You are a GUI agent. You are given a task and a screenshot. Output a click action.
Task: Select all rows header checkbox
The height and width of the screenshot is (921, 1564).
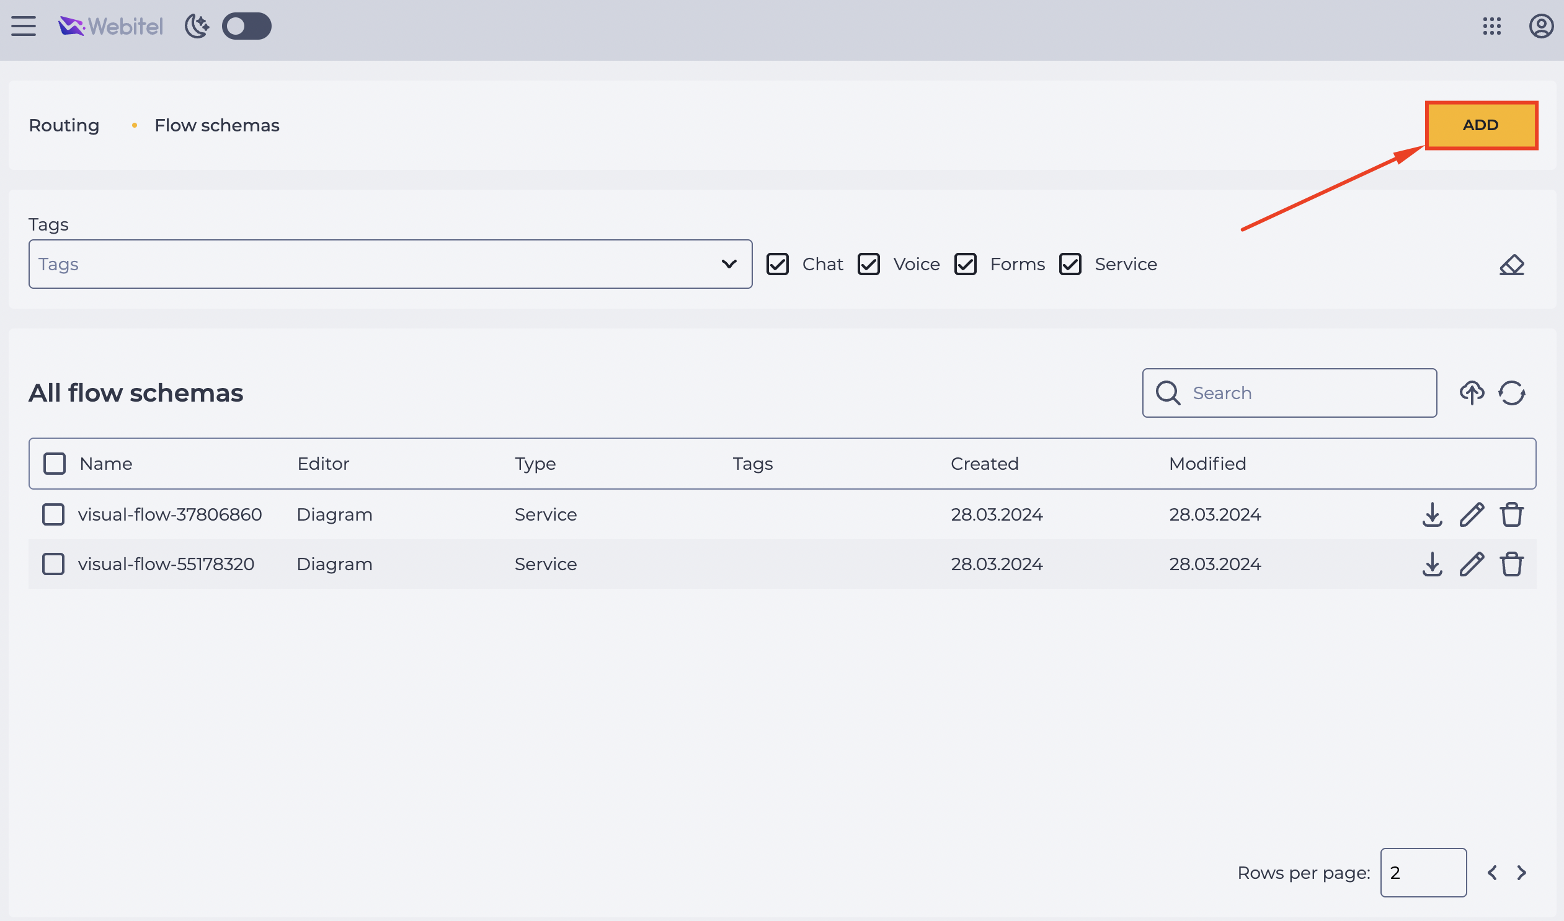point(55,464)
